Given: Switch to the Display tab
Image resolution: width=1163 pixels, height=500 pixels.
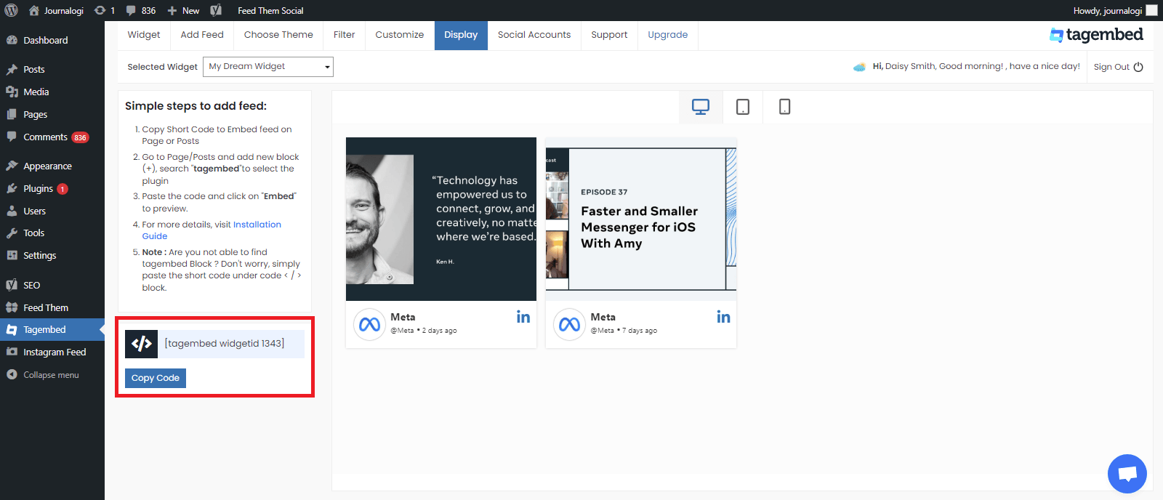Looking at the screenshot, I should (x=461, y=35).
